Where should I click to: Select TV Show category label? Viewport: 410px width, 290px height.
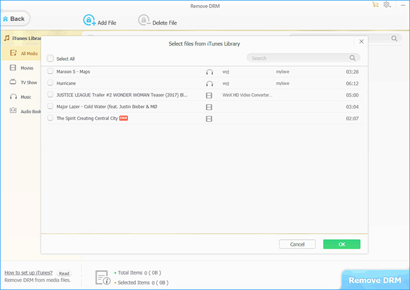pos(29,82)
